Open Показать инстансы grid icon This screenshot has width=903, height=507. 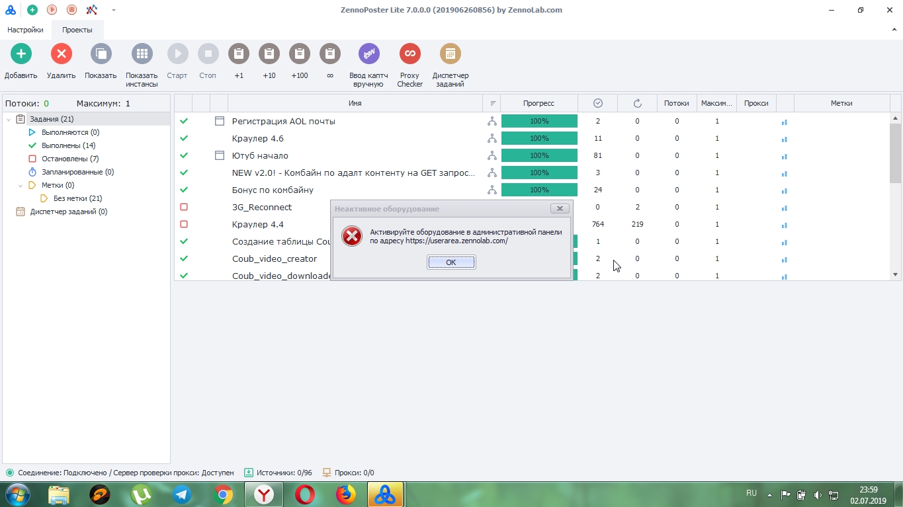coord(142,54)
